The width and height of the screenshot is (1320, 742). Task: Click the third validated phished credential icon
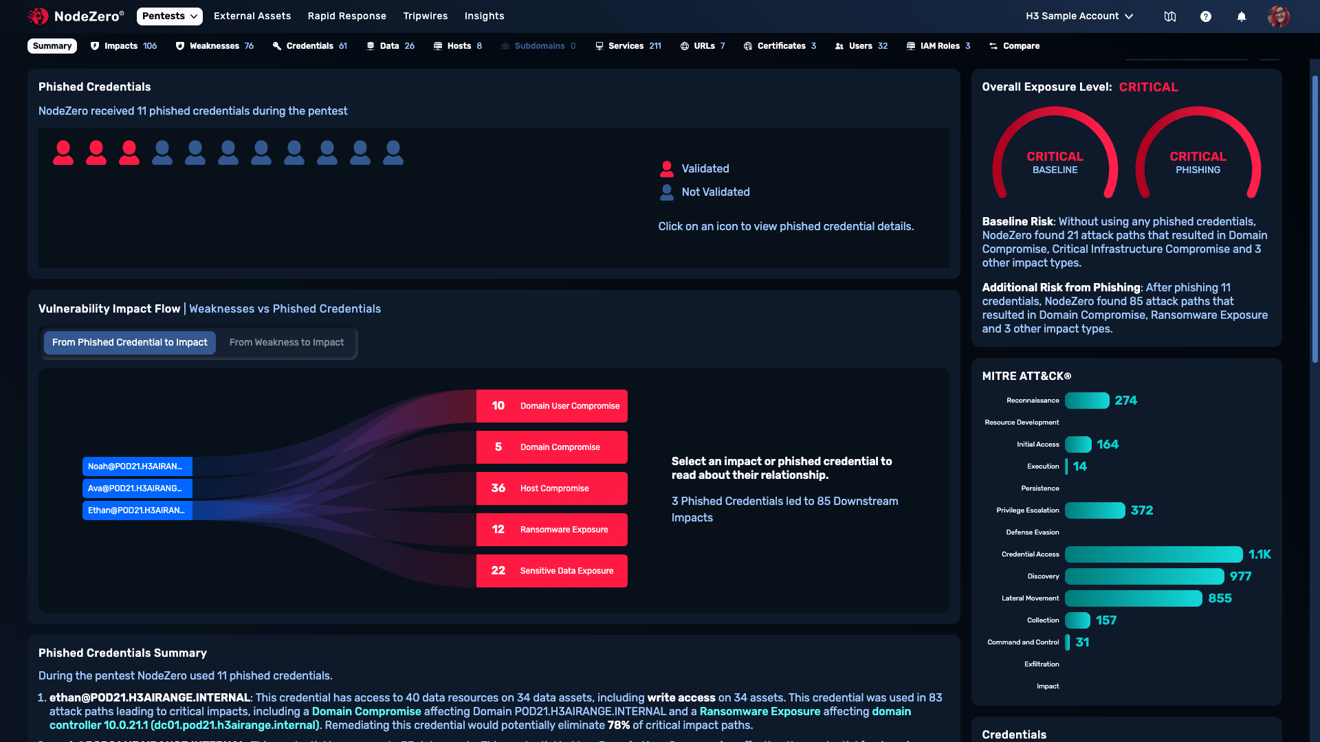(x=129, y=153)
